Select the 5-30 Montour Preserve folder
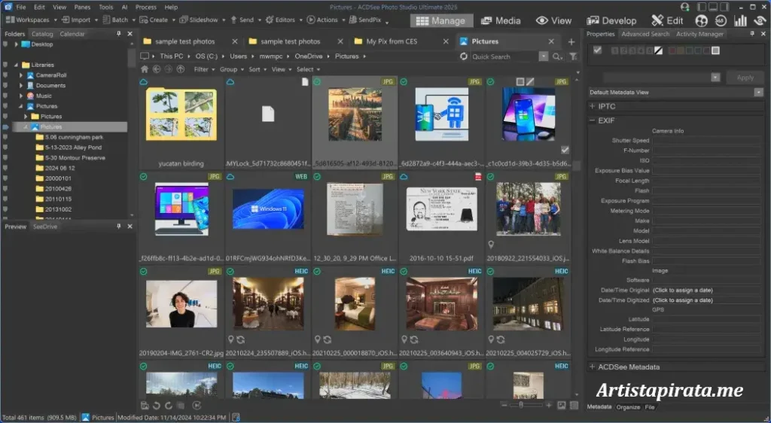Image resolution: width=771 pixels, height=423 pixels. coord(70,158)
